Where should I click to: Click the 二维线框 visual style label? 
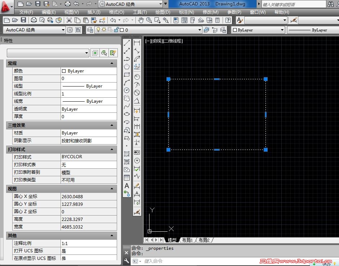pos(173,41)
